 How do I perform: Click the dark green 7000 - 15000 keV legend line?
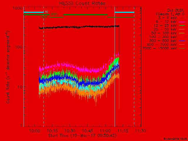click(x=182, y=48)
